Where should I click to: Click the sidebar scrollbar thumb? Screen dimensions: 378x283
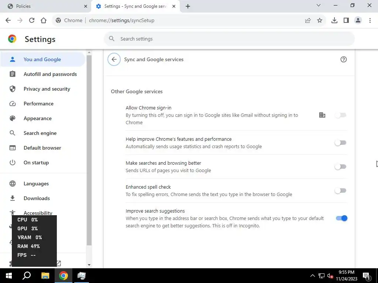(89, 150)
